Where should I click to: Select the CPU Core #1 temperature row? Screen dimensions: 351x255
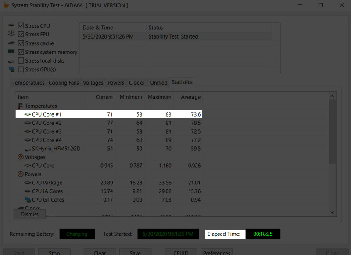point(109,114)
